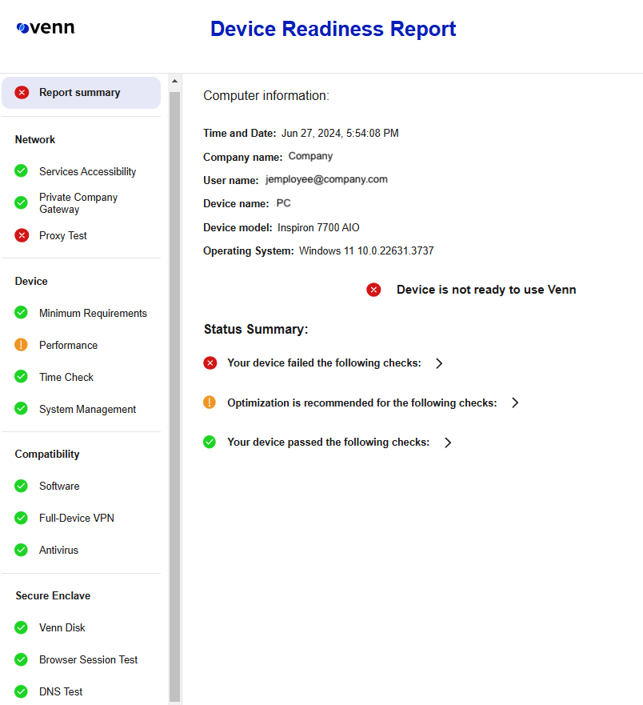Image resolution: width=643 pixels, height=705 pixels.
Task: Click the green check beside Full-Device VPN
Action: coord(21,518)
